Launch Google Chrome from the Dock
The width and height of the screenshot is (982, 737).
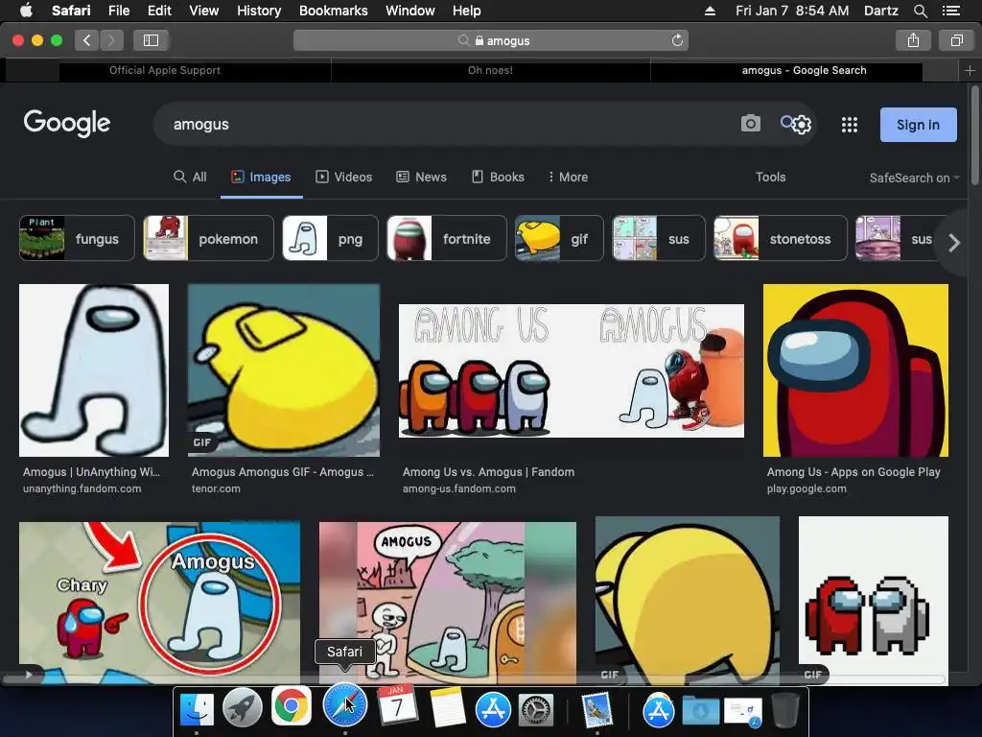292,706
